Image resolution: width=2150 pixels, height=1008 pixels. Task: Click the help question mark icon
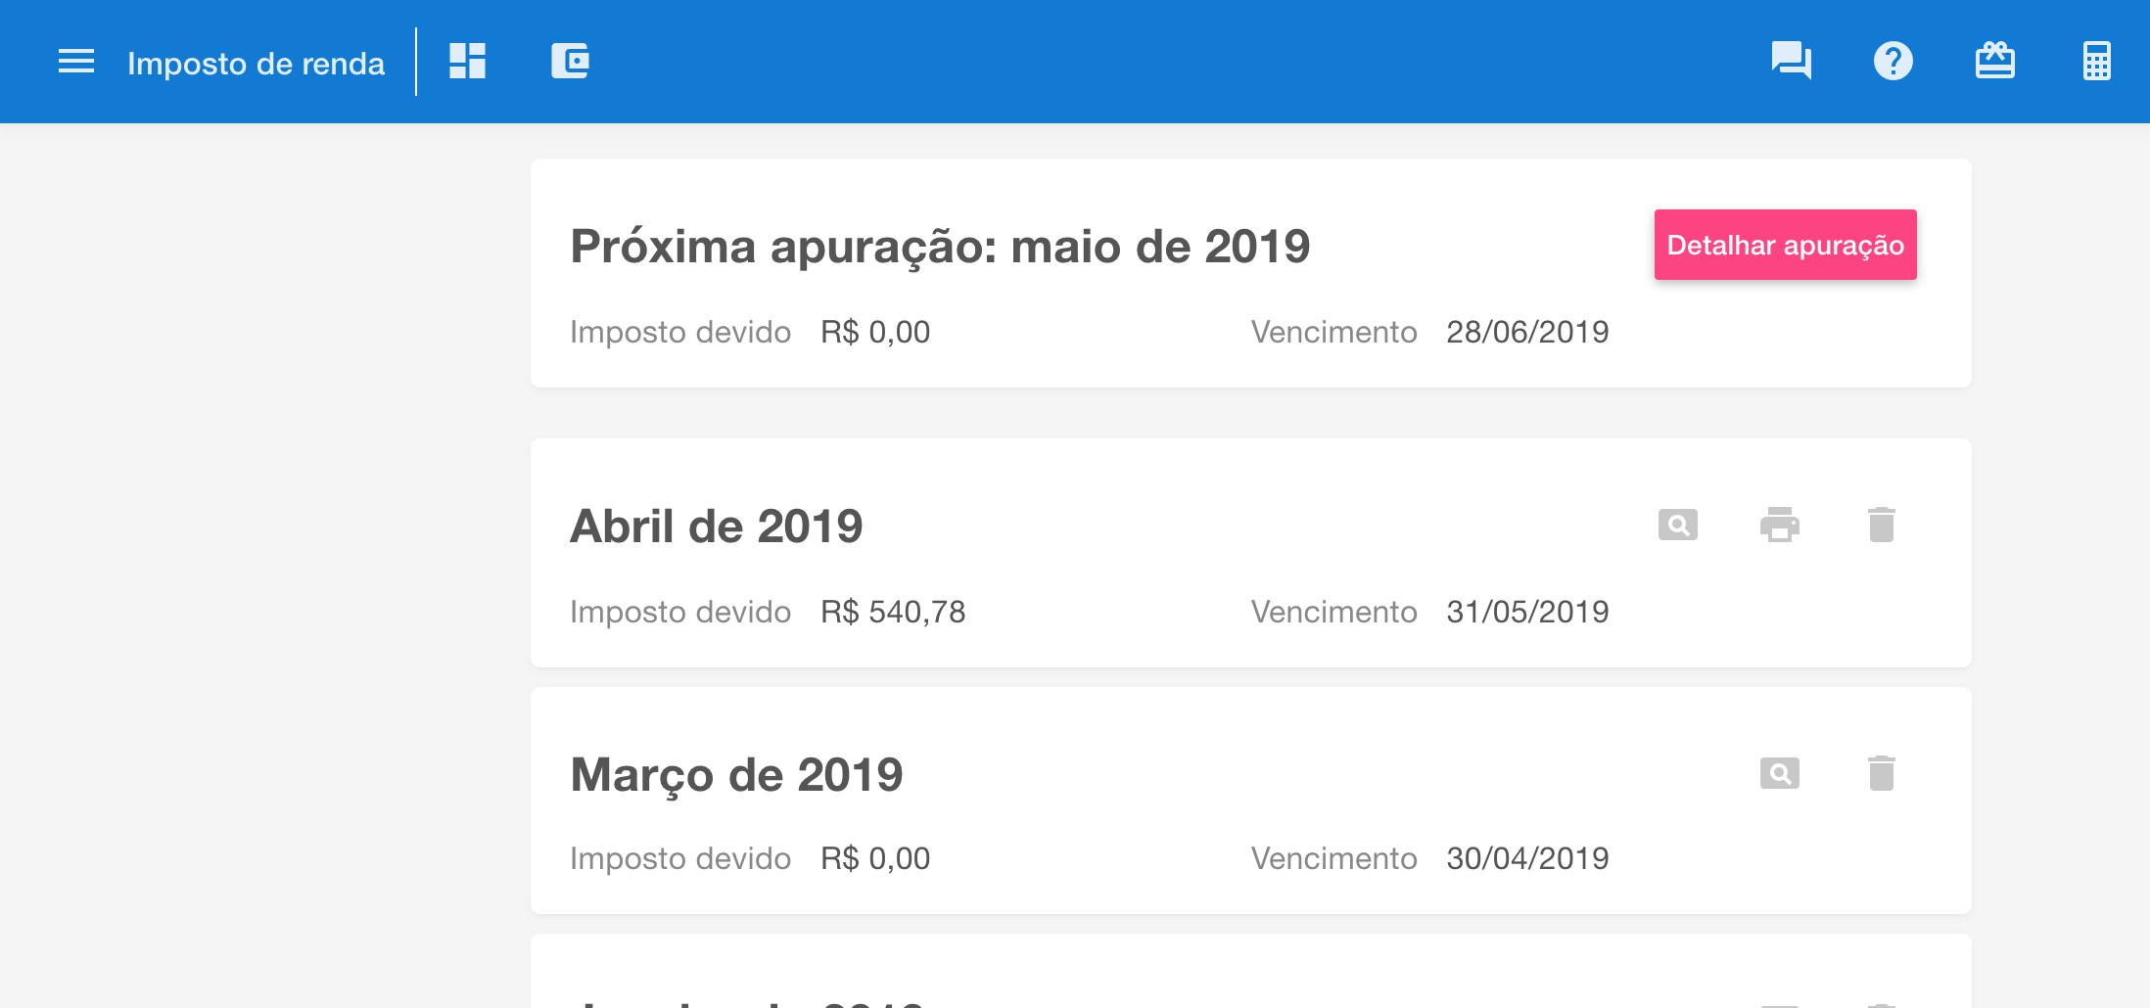(1893, 62)
